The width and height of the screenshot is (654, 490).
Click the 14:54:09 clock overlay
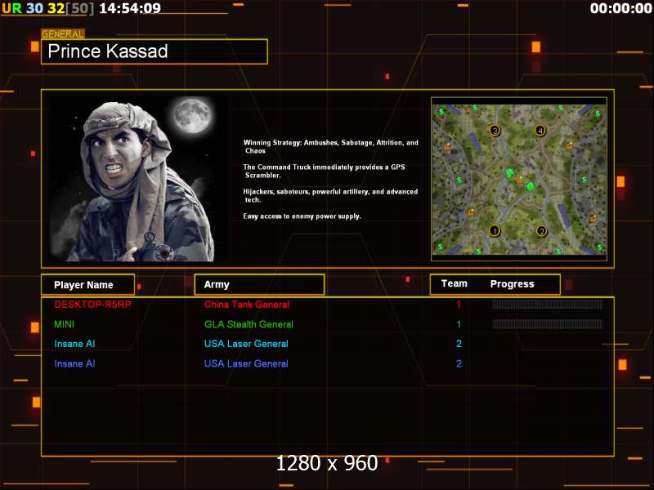(x=130, y=8)
